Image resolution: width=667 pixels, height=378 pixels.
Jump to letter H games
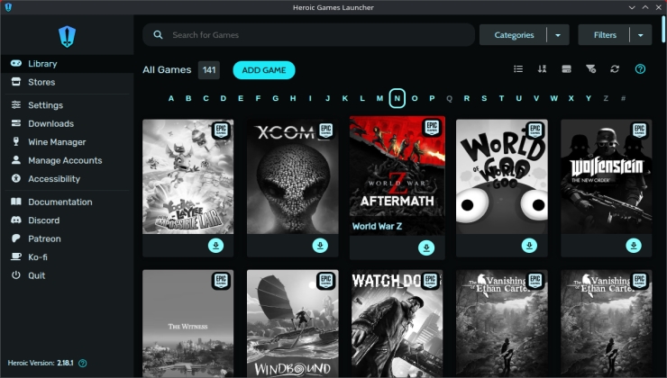[293, 98]
